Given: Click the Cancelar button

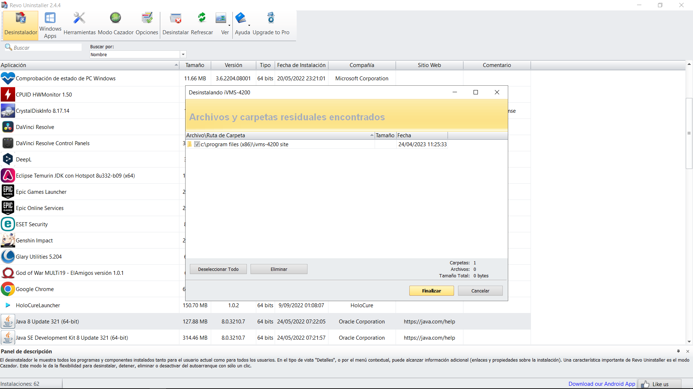Looking at the screenshot, I should (480, 291).
